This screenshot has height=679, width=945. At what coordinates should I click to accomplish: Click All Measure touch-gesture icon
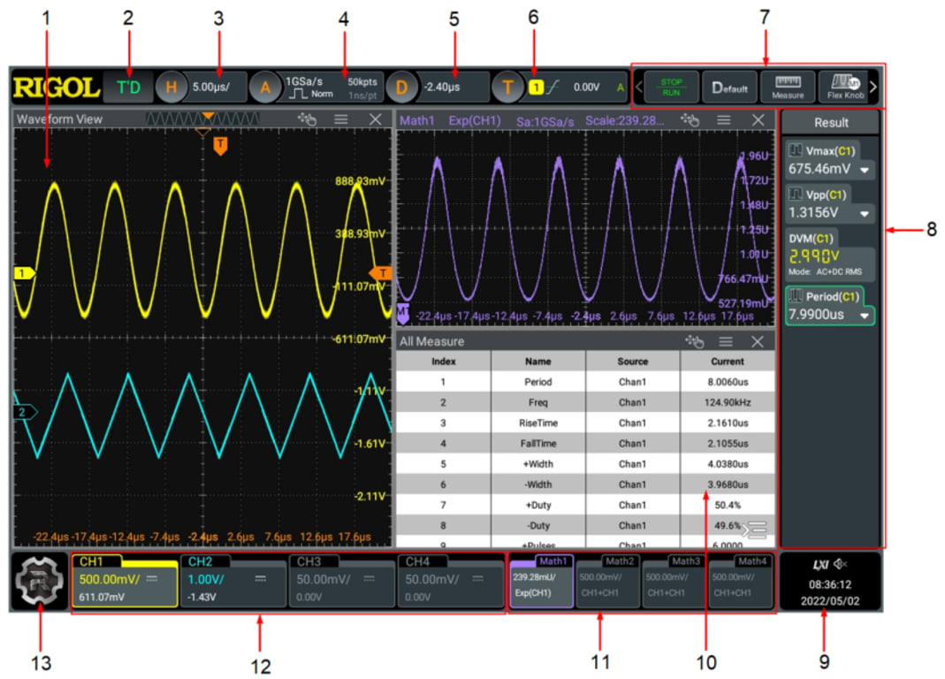click(694, 342)
